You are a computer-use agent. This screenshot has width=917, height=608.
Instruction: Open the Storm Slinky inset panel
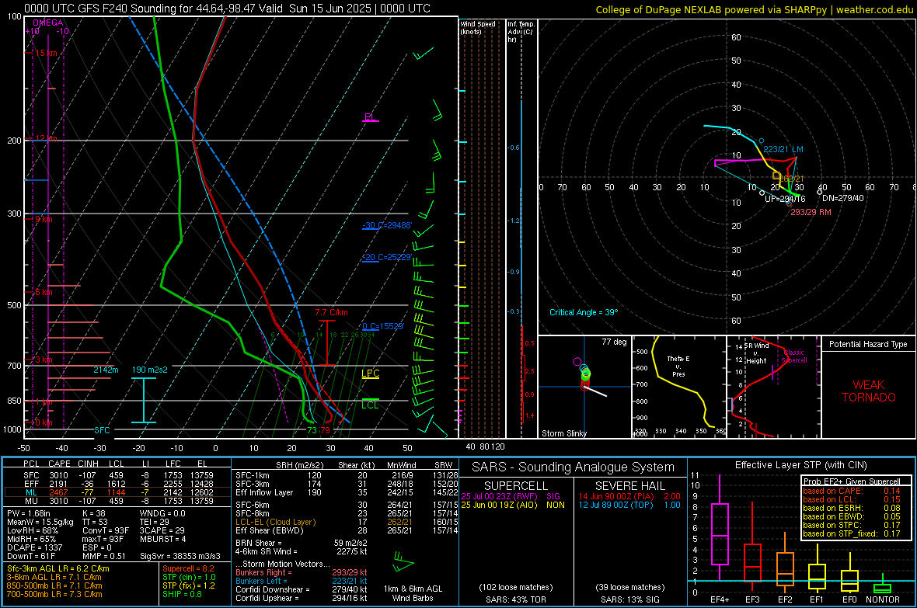point(584,387)
